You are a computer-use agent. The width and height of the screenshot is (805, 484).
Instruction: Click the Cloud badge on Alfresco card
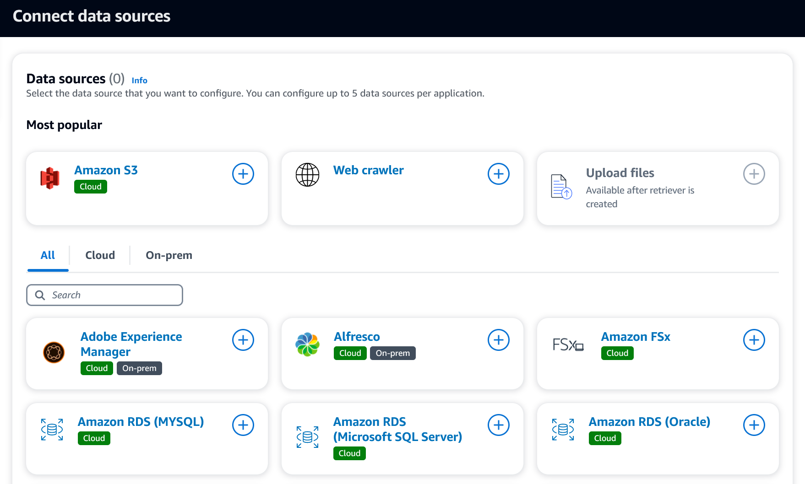click(350, 353)
